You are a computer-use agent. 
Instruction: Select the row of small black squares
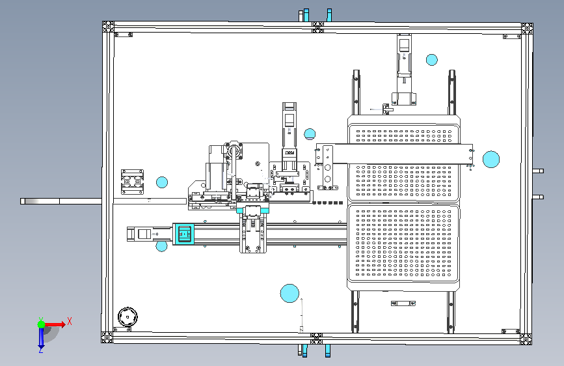pos(327,203)
